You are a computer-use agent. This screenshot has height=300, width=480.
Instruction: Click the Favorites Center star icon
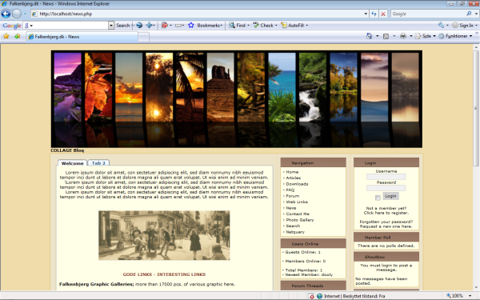[x=6, y=36]
